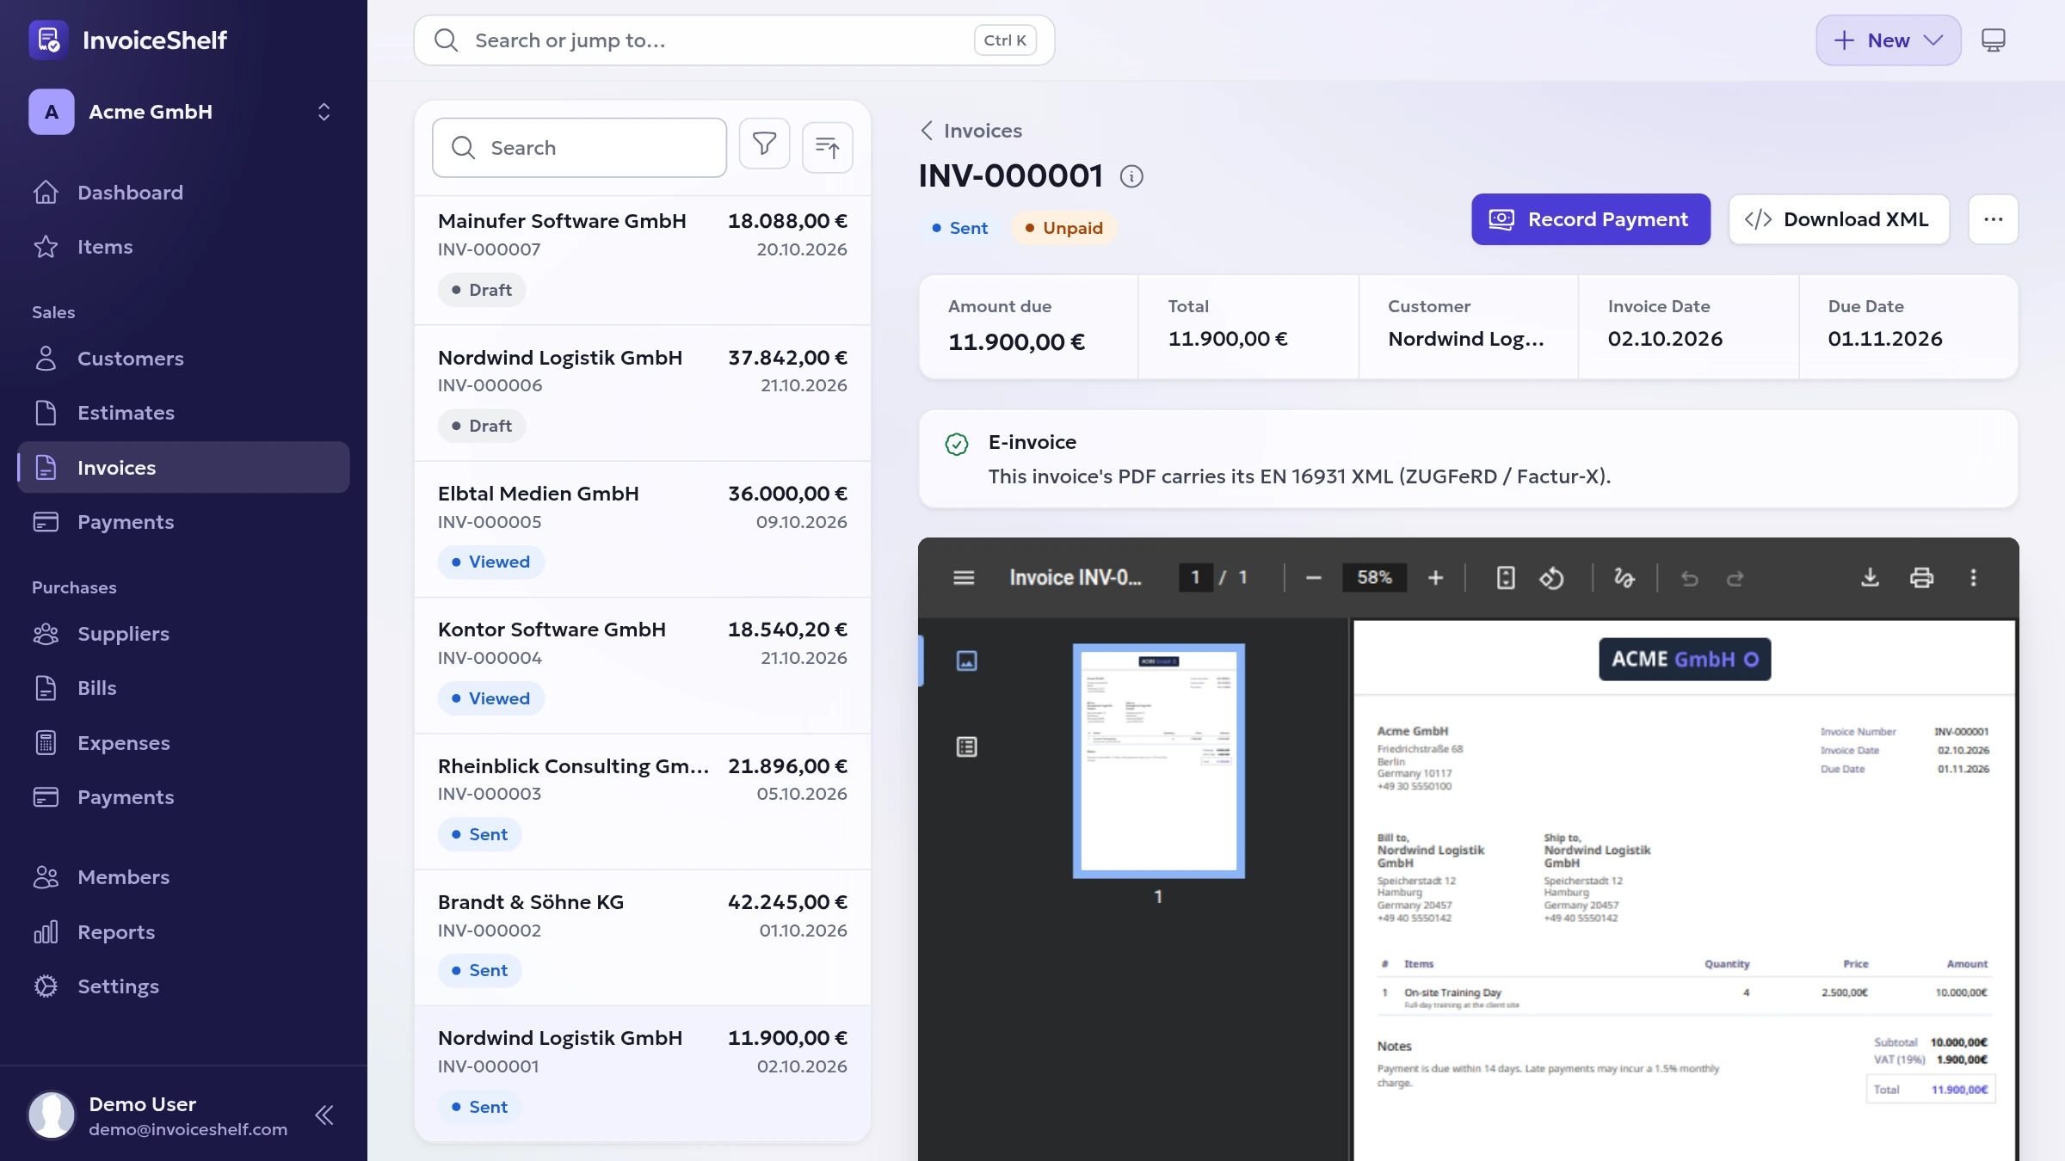
Task: Click the invoice list Search field
Action: tap(579, 148)
